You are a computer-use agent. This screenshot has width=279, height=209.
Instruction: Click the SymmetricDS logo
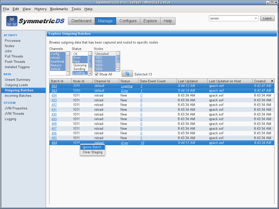pos(36,21)
